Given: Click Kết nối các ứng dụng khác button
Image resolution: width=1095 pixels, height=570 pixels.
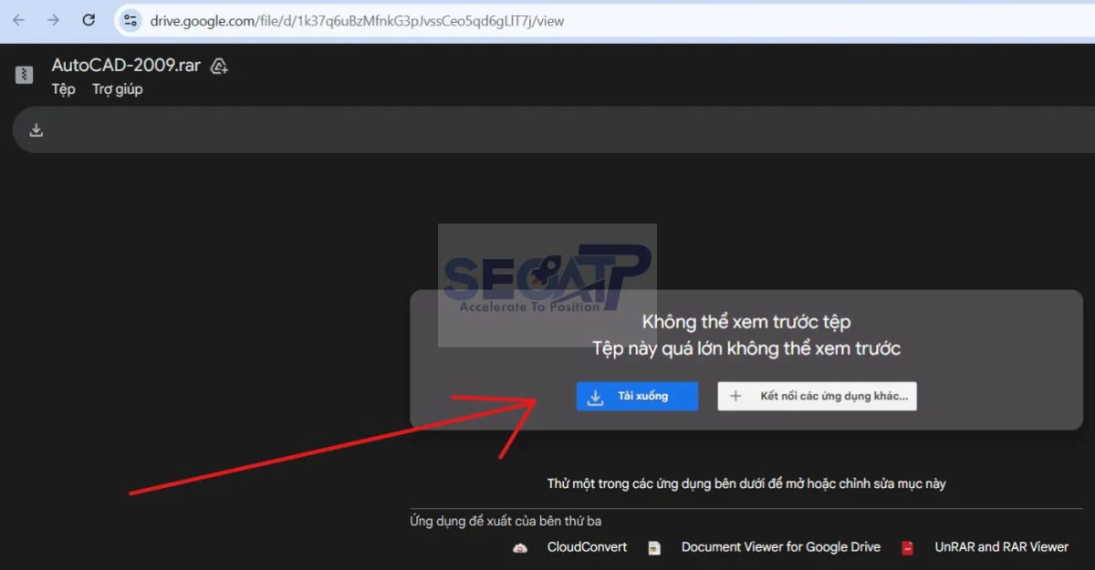Looking at the screenshot, I should (817, 397).
